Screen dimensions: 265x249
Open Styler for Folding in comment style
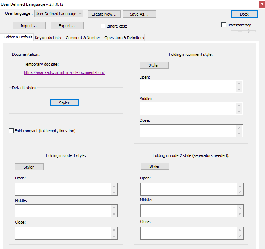(154, 65)
